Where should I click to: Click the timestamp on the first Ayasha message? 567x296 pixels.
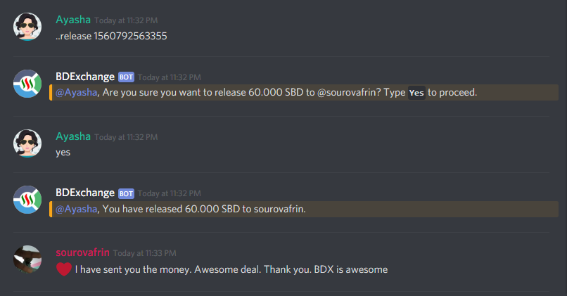click(x=126, y=20)
